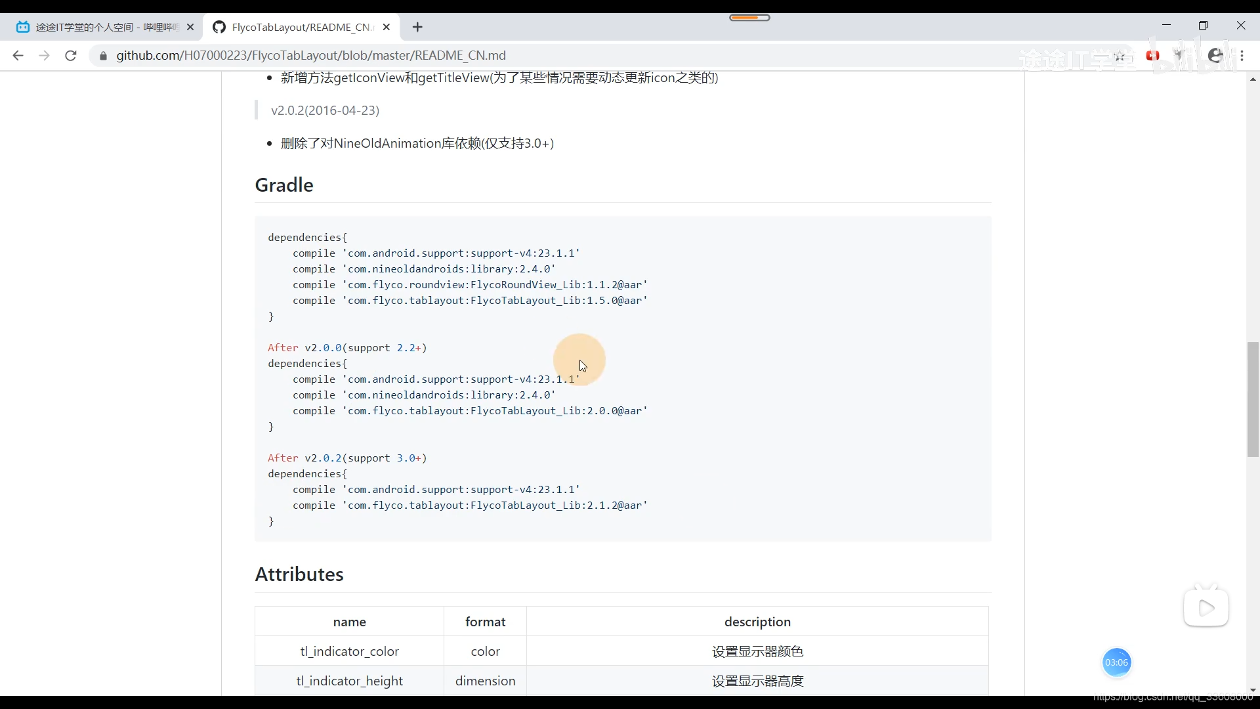Screen dimensions: 1260x709
Task: Open the Chrome profile avatar
Action: coord(1215,56)
